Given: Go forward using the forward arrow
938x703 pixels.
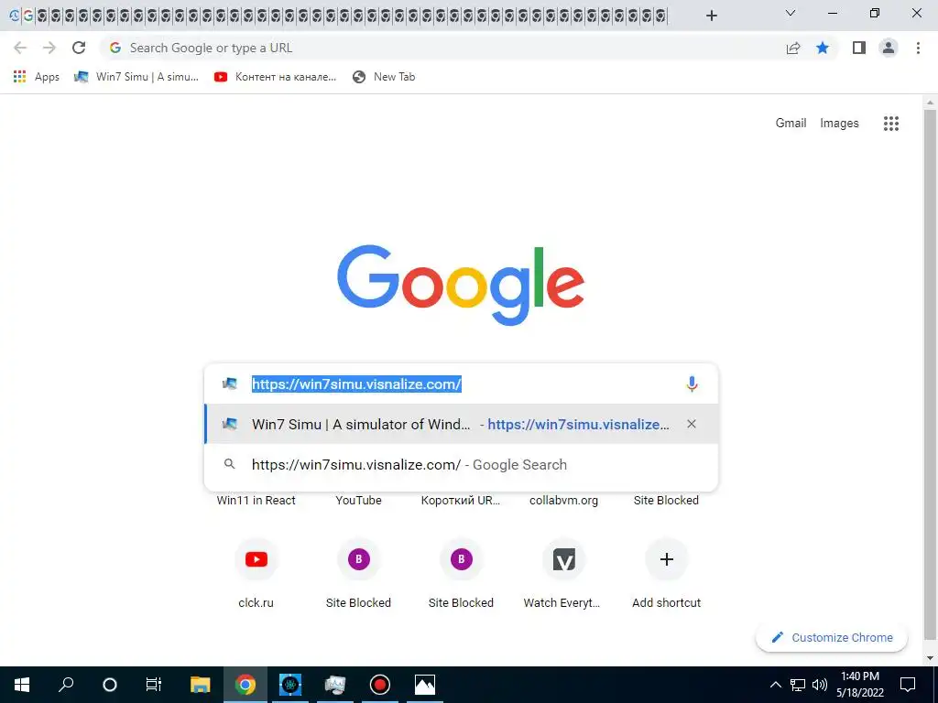Looking at the screenshot, I should [x=49, y=48].
